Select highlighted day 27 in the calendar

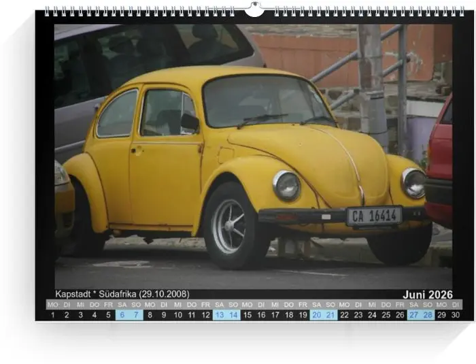tap(413, 315)
